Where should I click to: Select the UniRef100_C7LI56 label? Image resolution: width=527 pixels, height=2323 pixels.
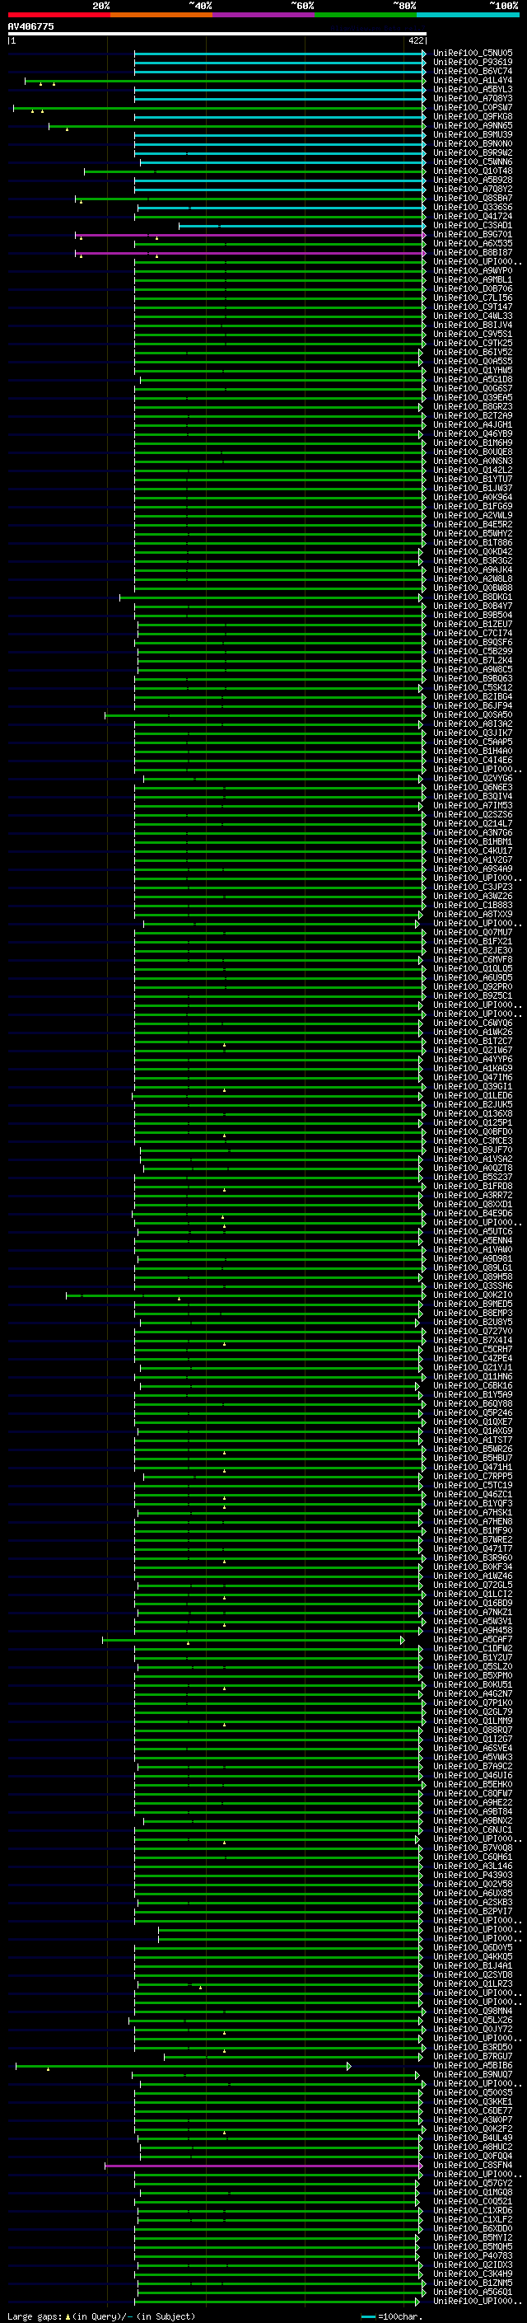(473, 298)
